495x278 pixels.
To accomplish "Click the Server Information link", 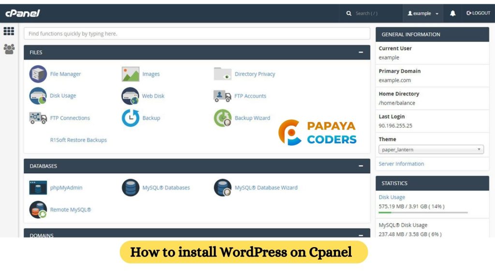I will pos(401,164).
